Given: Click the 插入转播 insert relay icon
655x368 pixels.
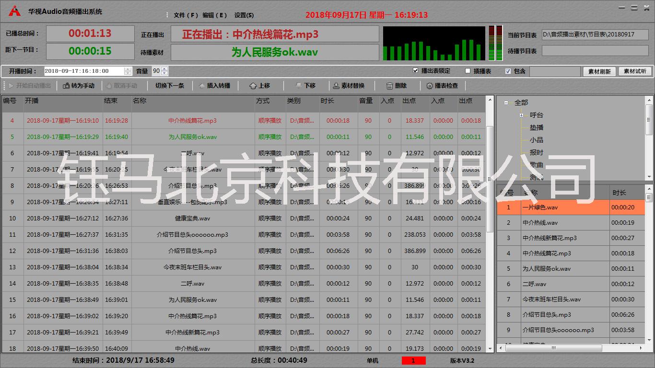Looking at the screenshot, I should (x=201, y=85).
